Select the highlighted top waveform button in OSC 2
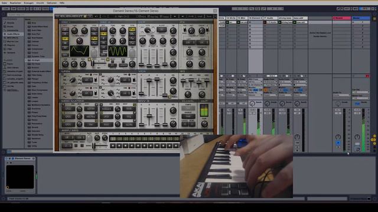Screen dimensions: 378x212 (132, 29)
